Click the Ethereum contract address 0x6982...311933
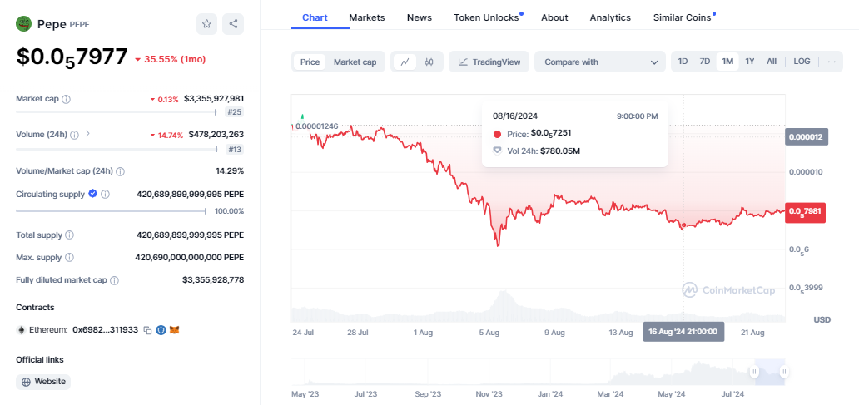The image size is (859, 405). point(105,330)
